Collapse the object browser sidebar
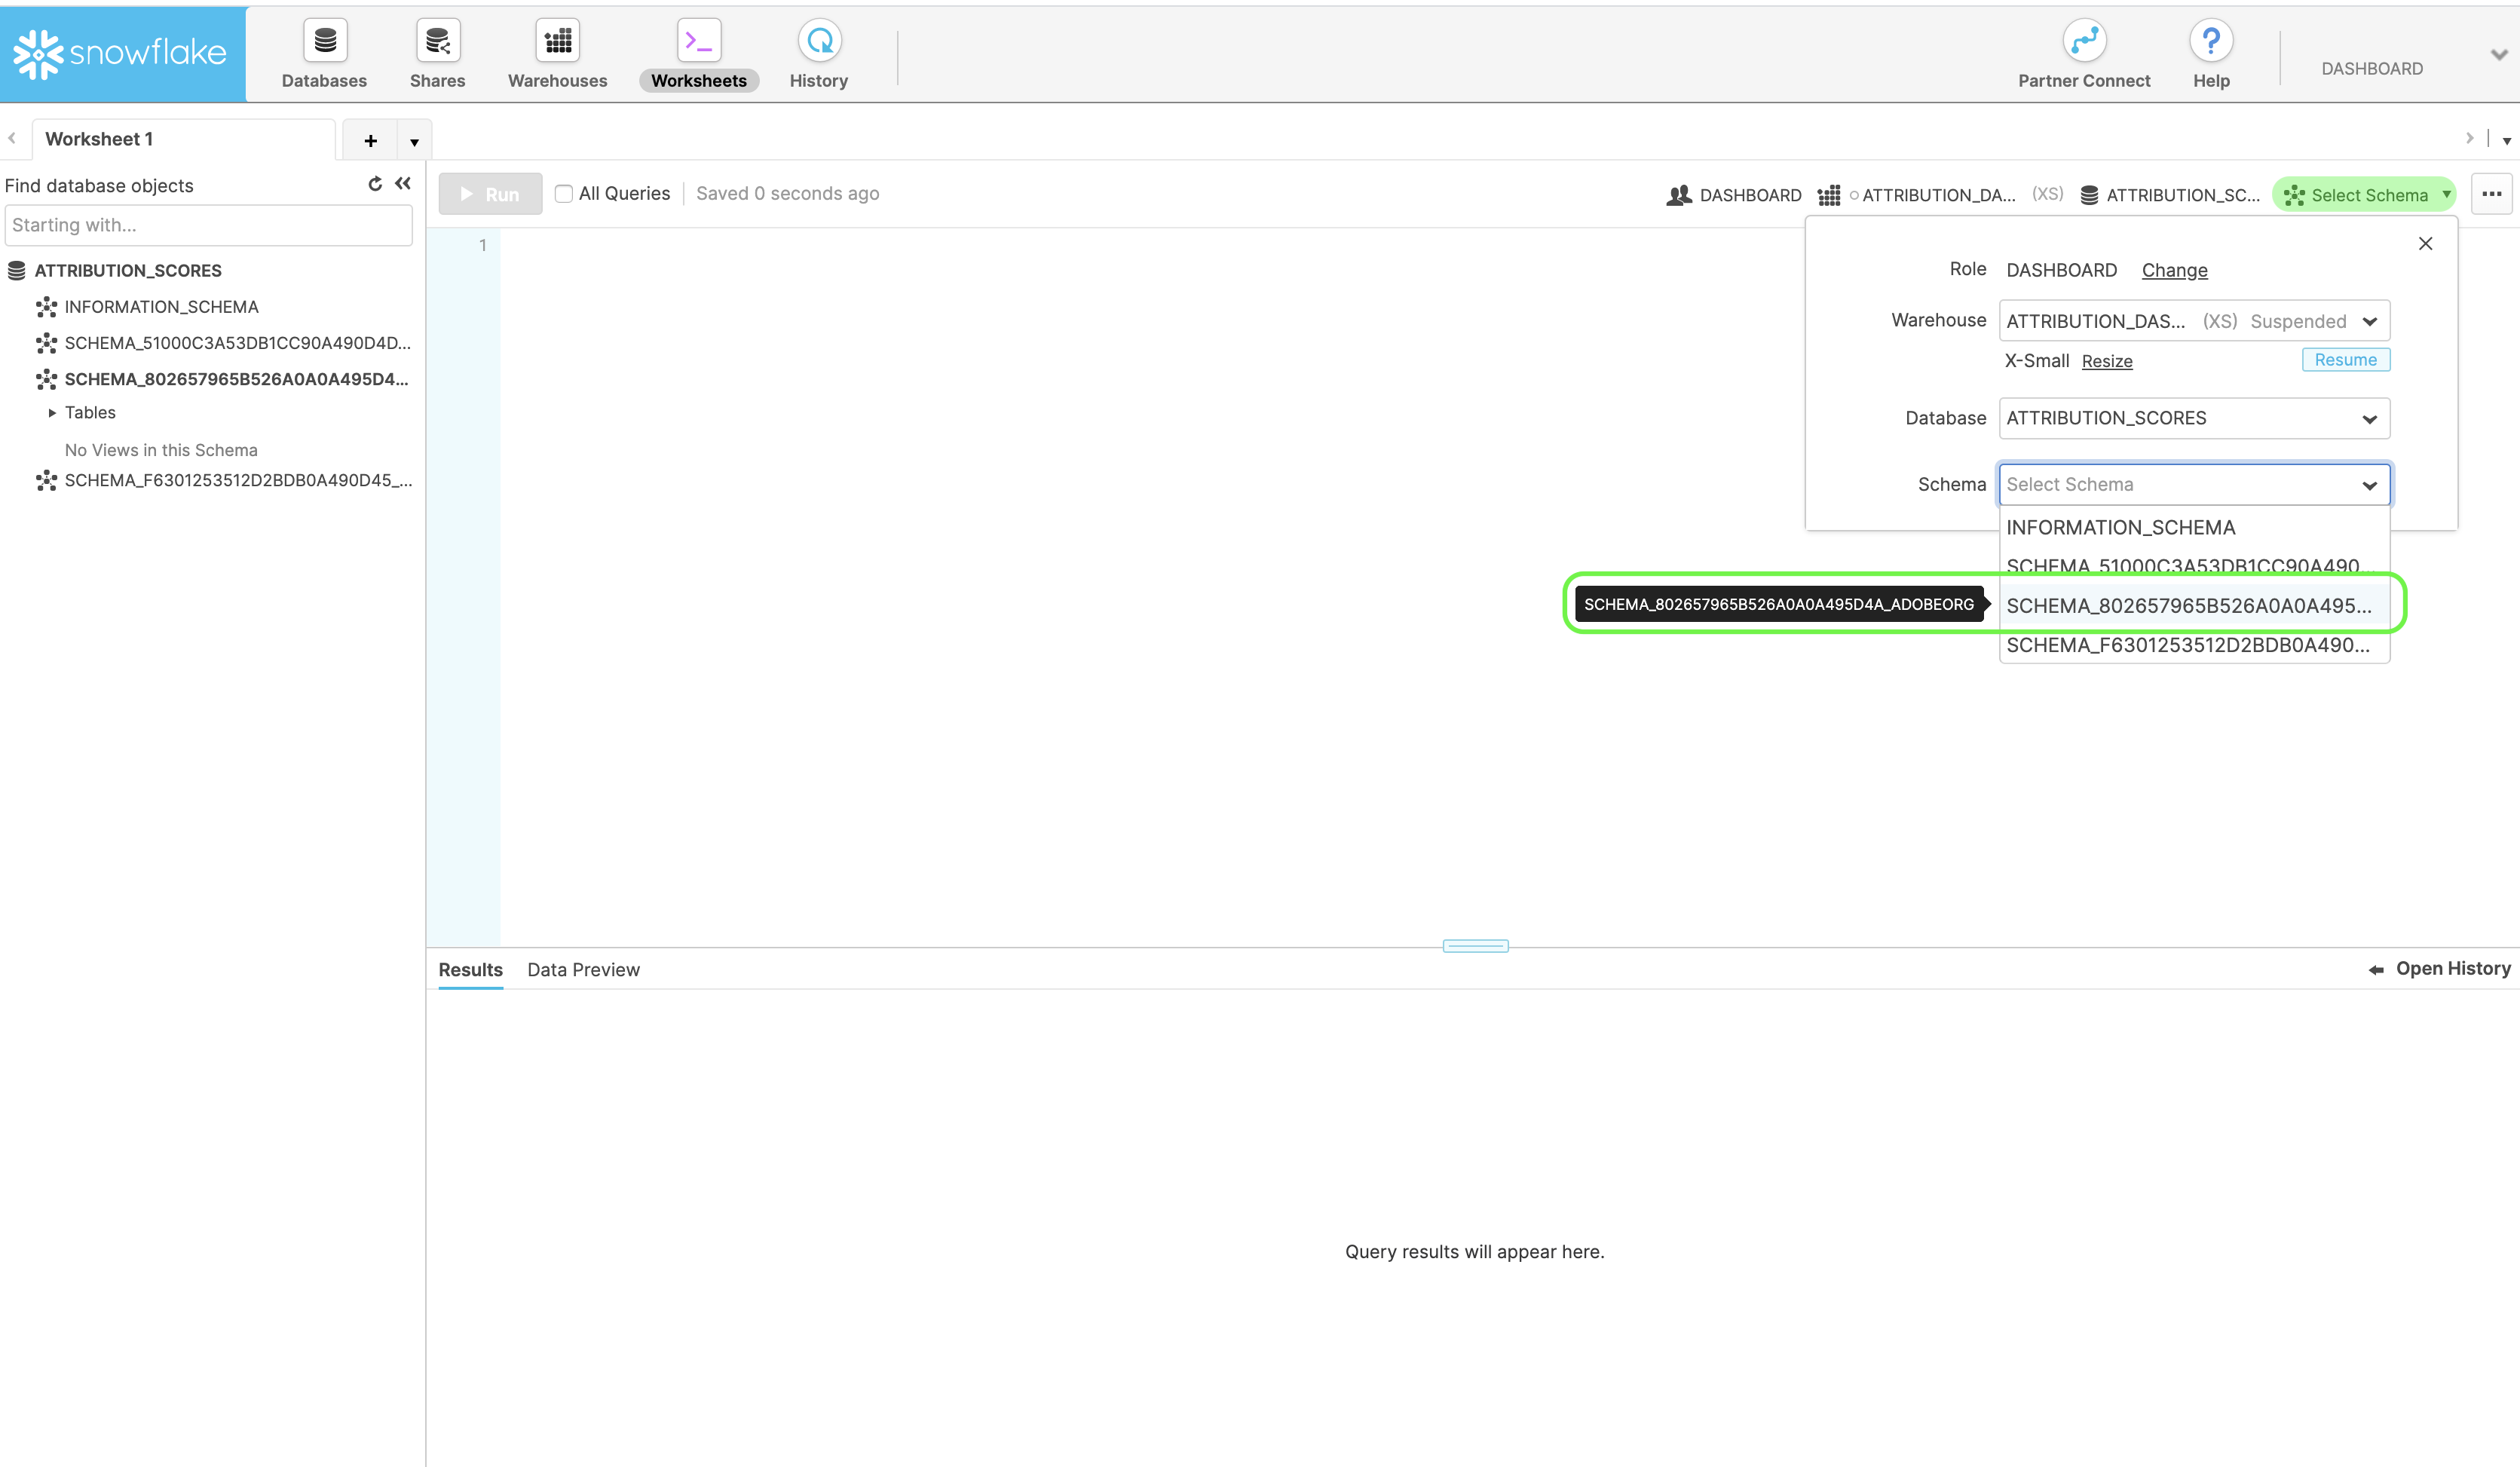This screenshot has height=1467, width=2520. 403,184
